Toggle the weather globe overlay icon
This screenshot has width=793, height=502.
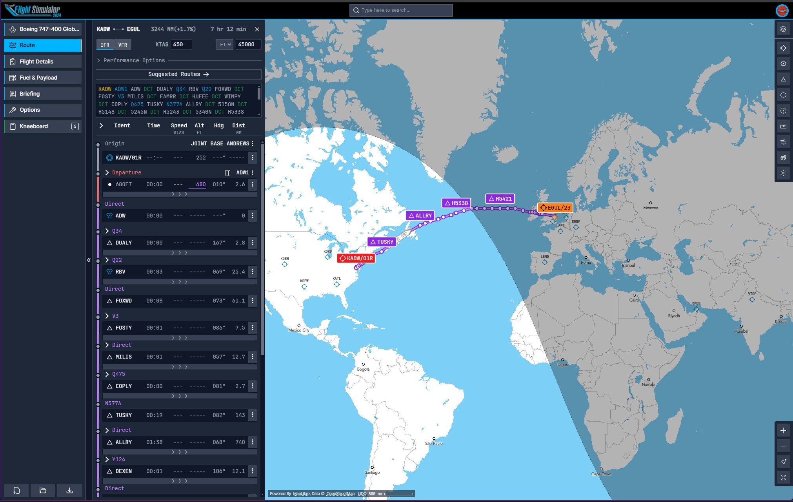tap(783, 158)
